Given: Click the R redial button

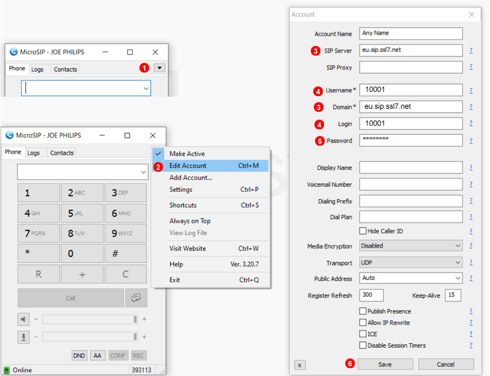Looking at the screenshot, I should tap(39, 274).
